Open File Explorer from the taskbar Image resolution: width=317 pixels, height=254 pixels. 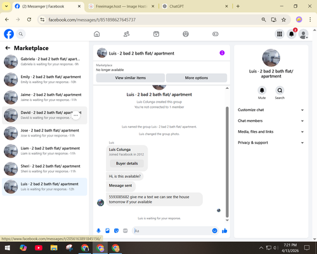pos(54,248)
